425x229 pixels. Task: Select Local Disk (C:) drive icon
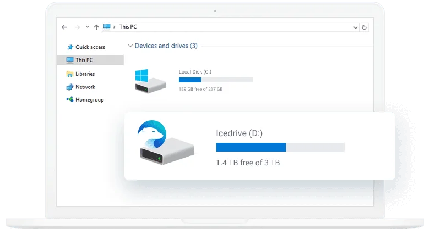[150, 81]
